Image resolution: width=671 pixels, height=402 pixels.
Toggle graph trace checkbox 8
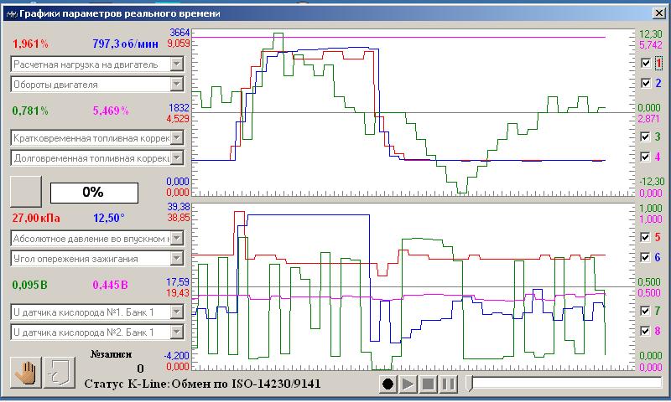645,331
